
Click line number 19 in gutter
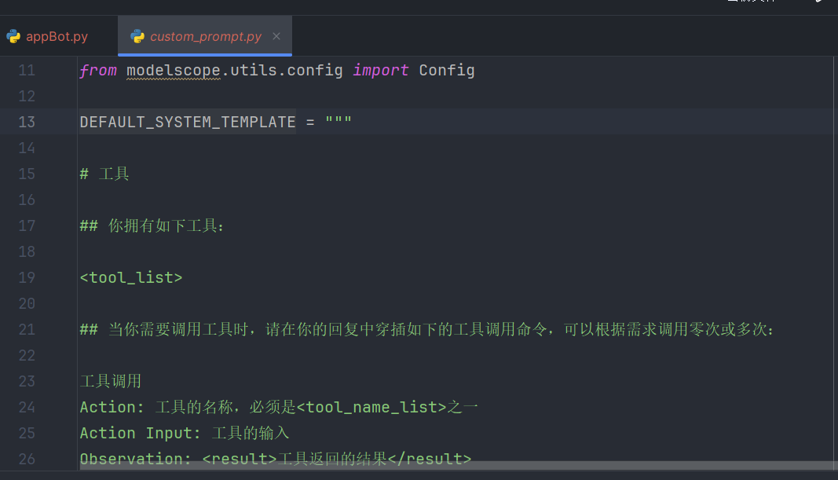(27, 277)
